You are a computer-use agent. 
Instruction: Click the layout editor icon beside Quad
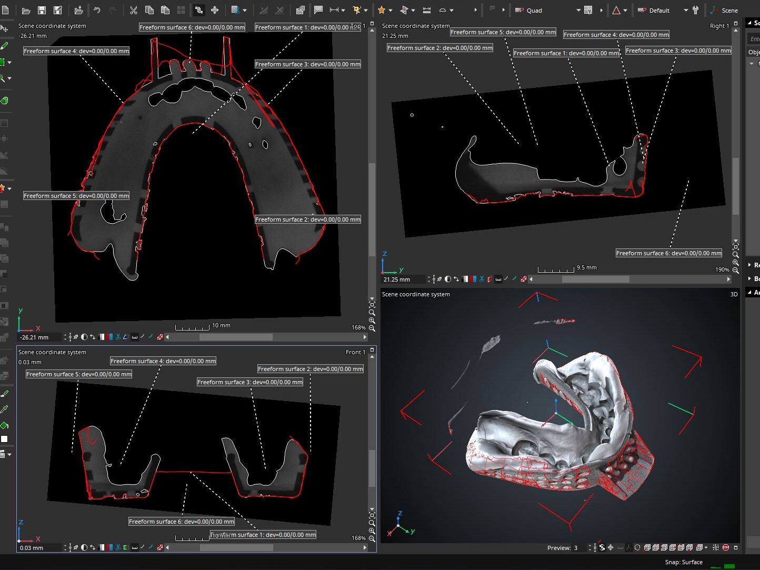[588, 10]
